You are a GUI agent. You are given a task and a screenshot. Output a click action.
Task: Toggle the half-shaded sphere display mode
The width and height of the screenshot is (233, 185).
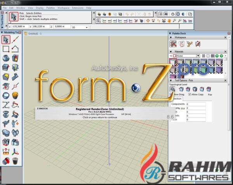(x=184, y=14)
